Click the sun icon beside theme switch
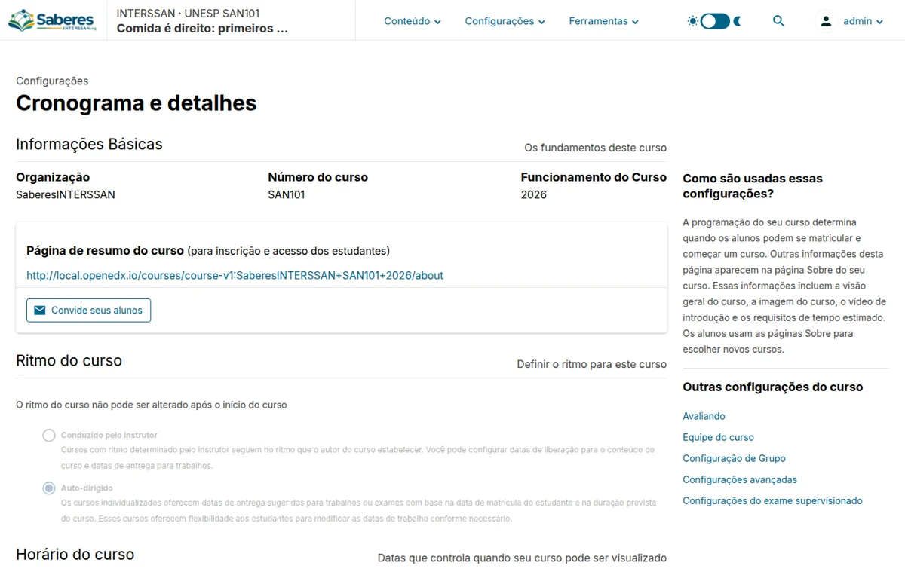The image size is (905, 569). pyautogui.click(x=692, y=21)
